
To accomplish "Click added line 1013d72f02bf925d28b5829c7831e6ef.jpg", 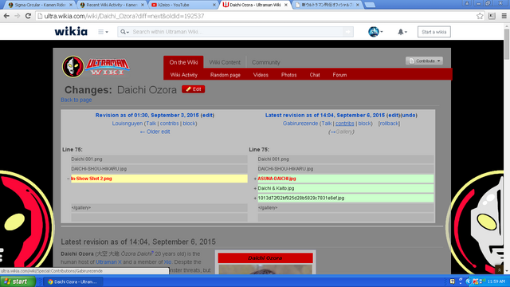I will (345, 198).
